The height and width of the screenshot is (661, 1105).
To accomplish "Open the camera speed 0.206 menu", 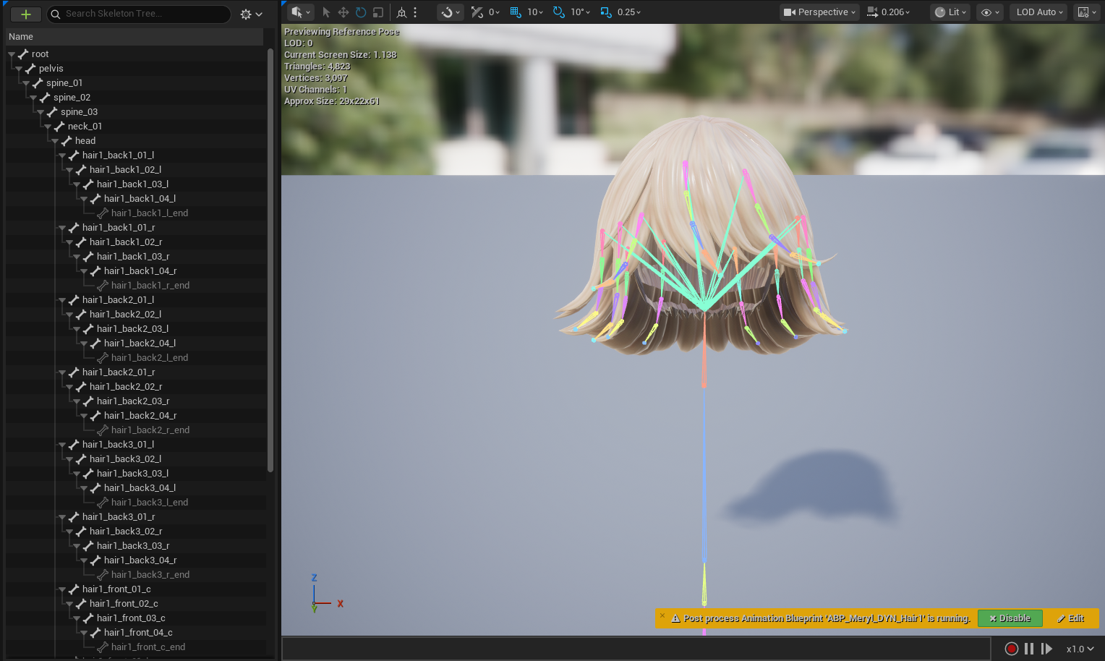I will (889, 12).
